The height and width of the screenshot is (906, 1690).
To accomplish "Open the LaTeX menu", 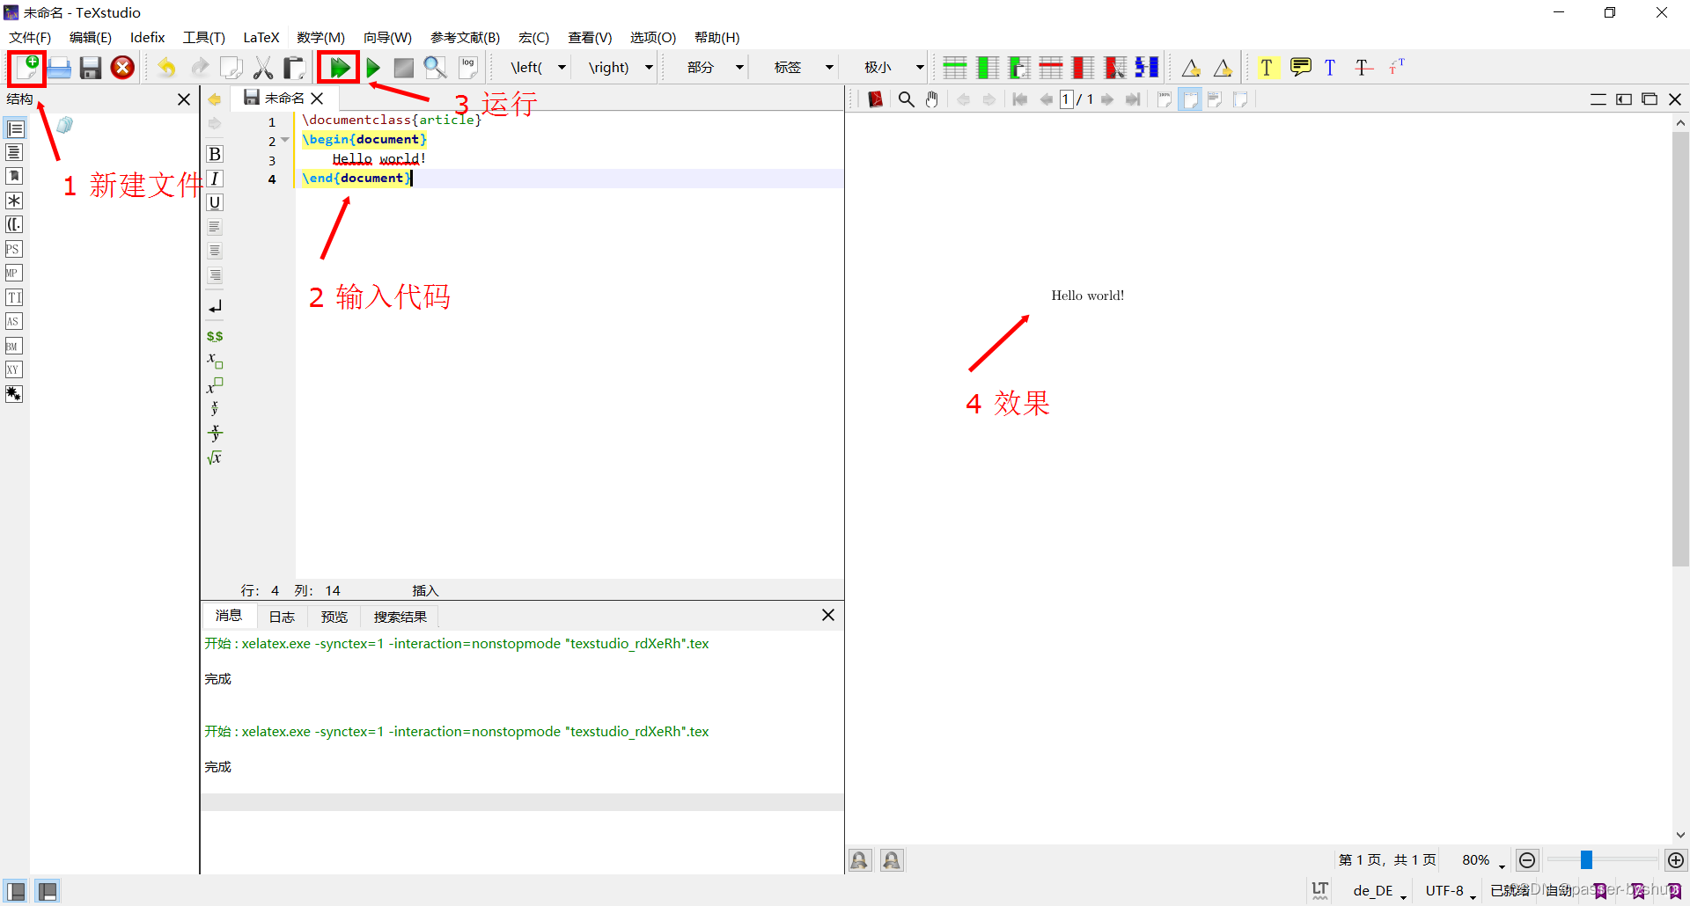I will (261, 38).
